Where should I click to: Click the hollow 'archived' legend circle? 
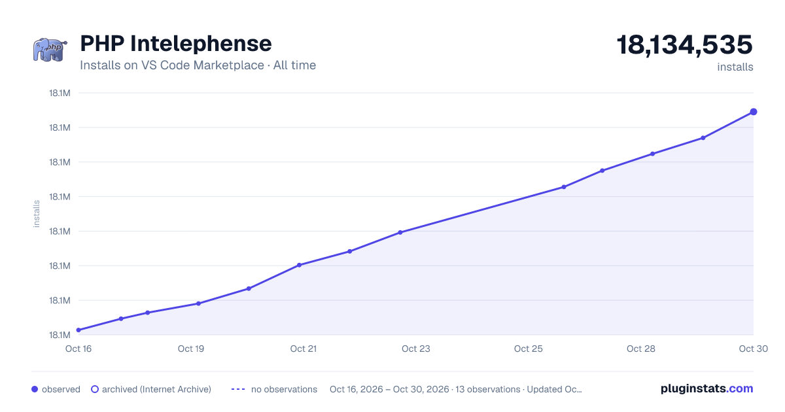(x=94, y=389)
